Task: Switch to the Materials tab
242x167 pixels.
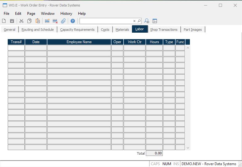Action: coord(122,30)
